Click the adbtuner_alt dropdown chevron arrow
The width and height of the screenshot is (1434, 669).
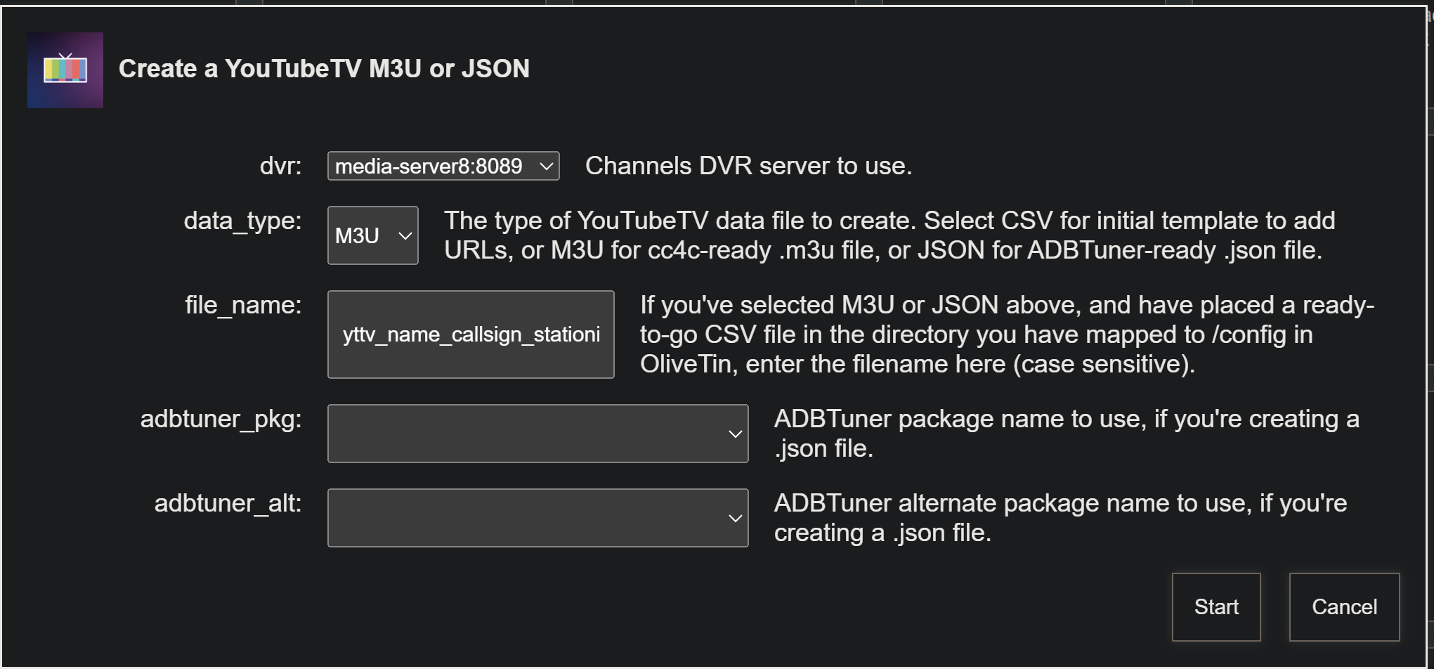[735, 519]
